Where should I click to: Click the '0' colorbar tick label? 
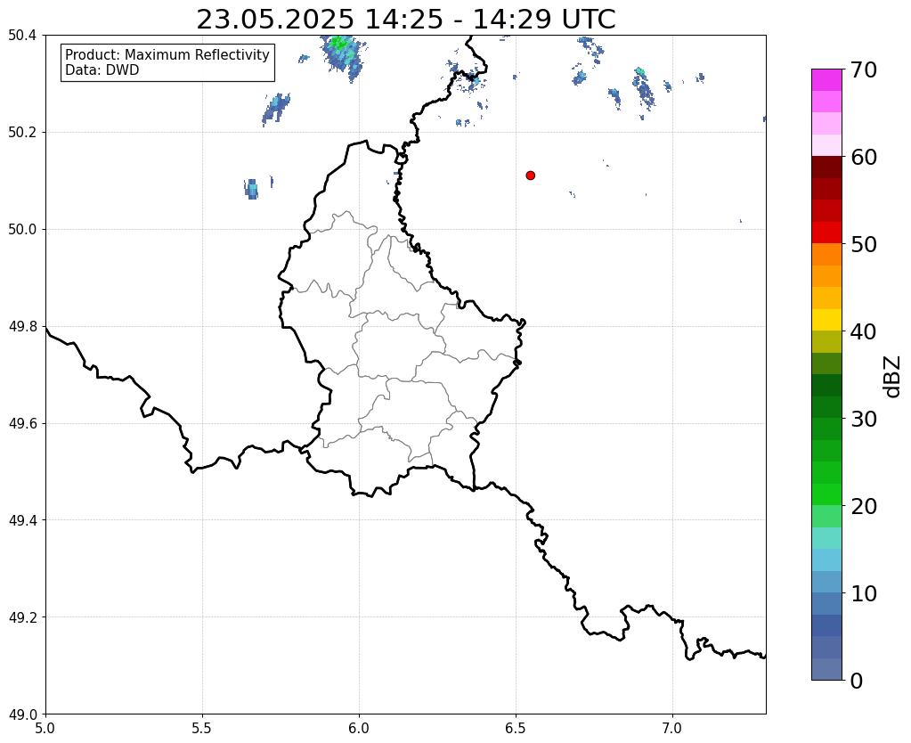pyautogui.click(x=857, y=681)
